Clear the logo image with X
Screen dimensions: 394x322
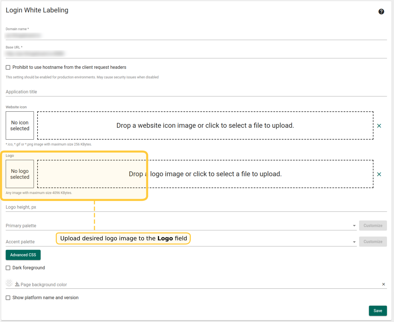(x=379, y=174)
